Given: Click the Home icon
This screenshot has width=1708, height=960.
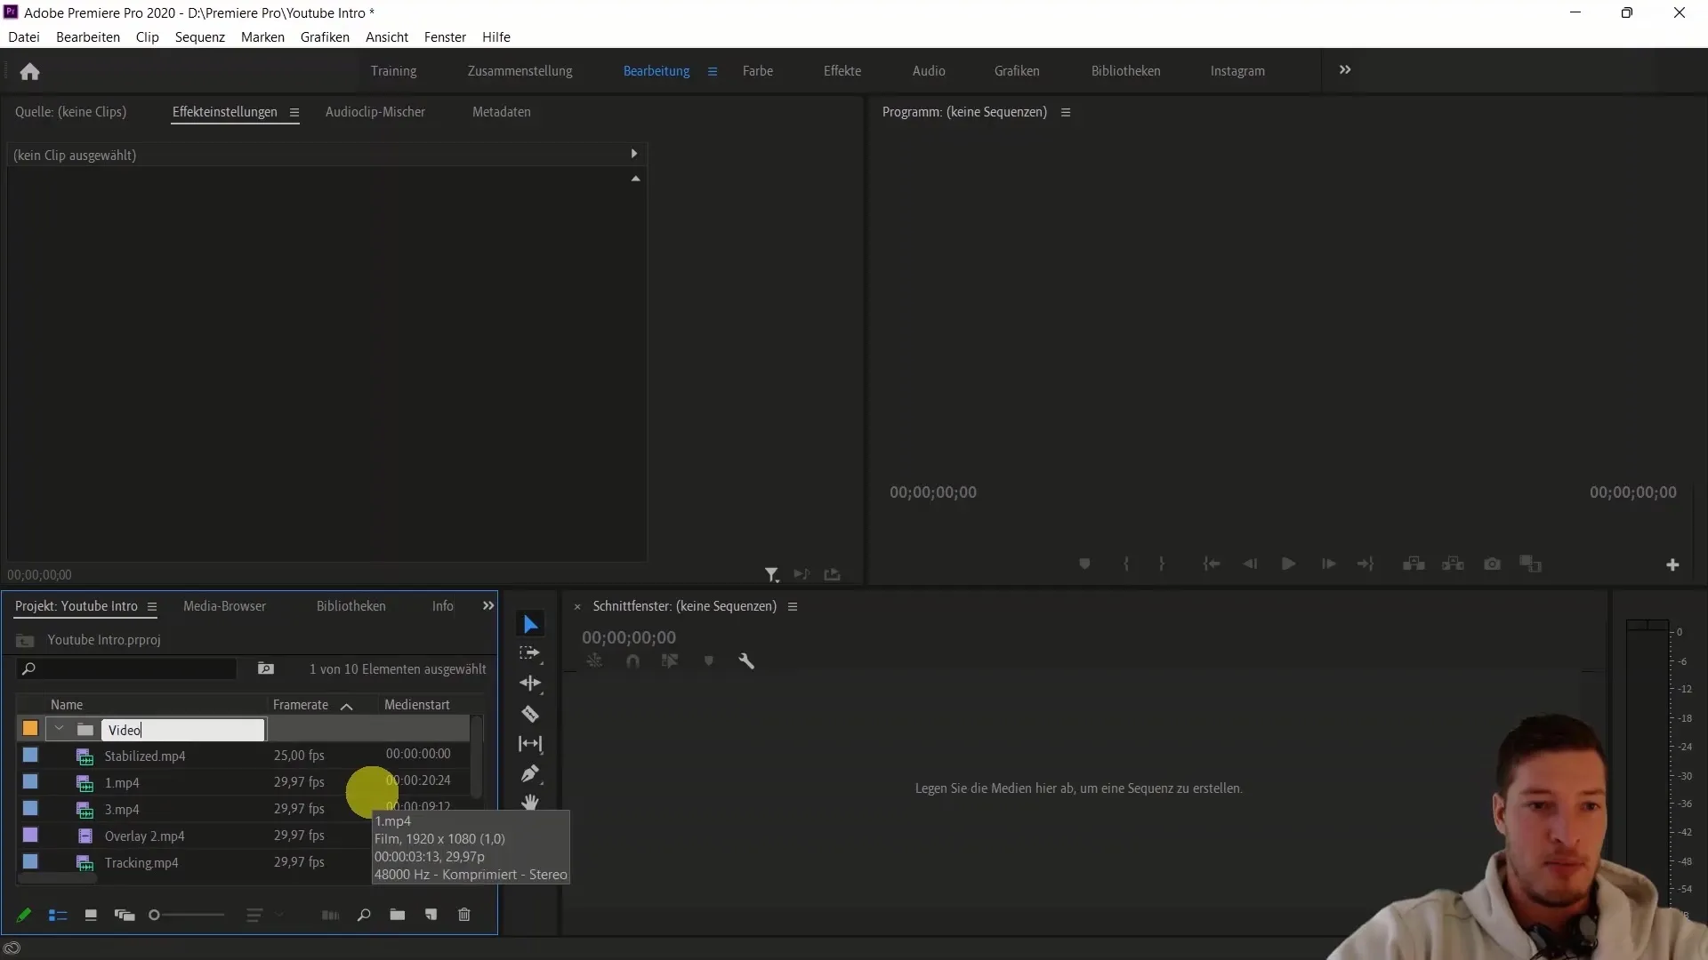Looking at the screenshot, I should tap(29, 71).
